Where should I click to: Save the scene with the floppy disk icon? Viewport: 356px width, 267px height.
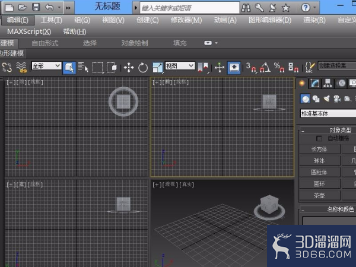click(x=36, y=7)
